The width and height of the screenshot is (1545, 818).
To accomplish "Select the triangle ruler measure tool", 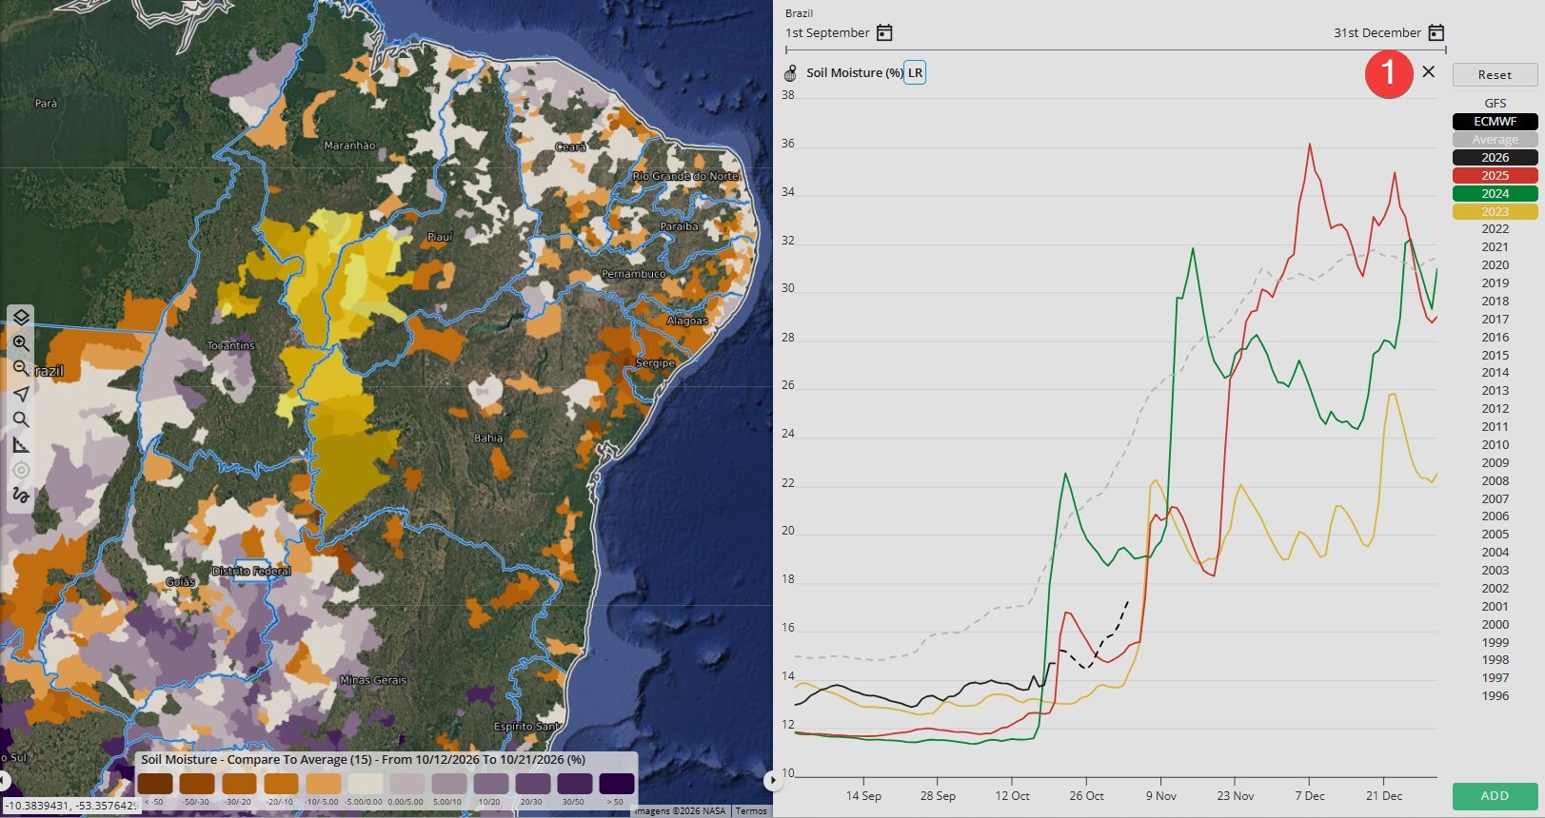I will 21,445.
